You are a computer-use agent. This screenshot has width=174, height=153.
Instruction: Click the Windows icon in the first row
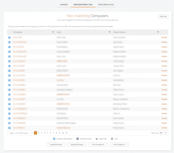9,37
